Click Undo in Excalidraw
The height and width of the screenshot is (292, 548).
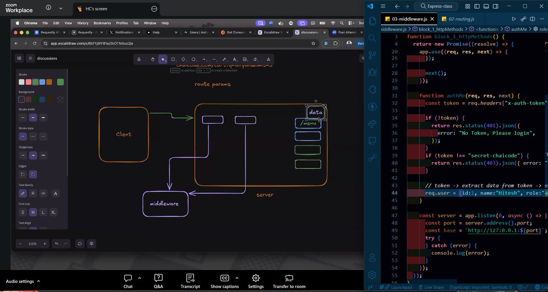pyautogui.click(x=57, y=244)
